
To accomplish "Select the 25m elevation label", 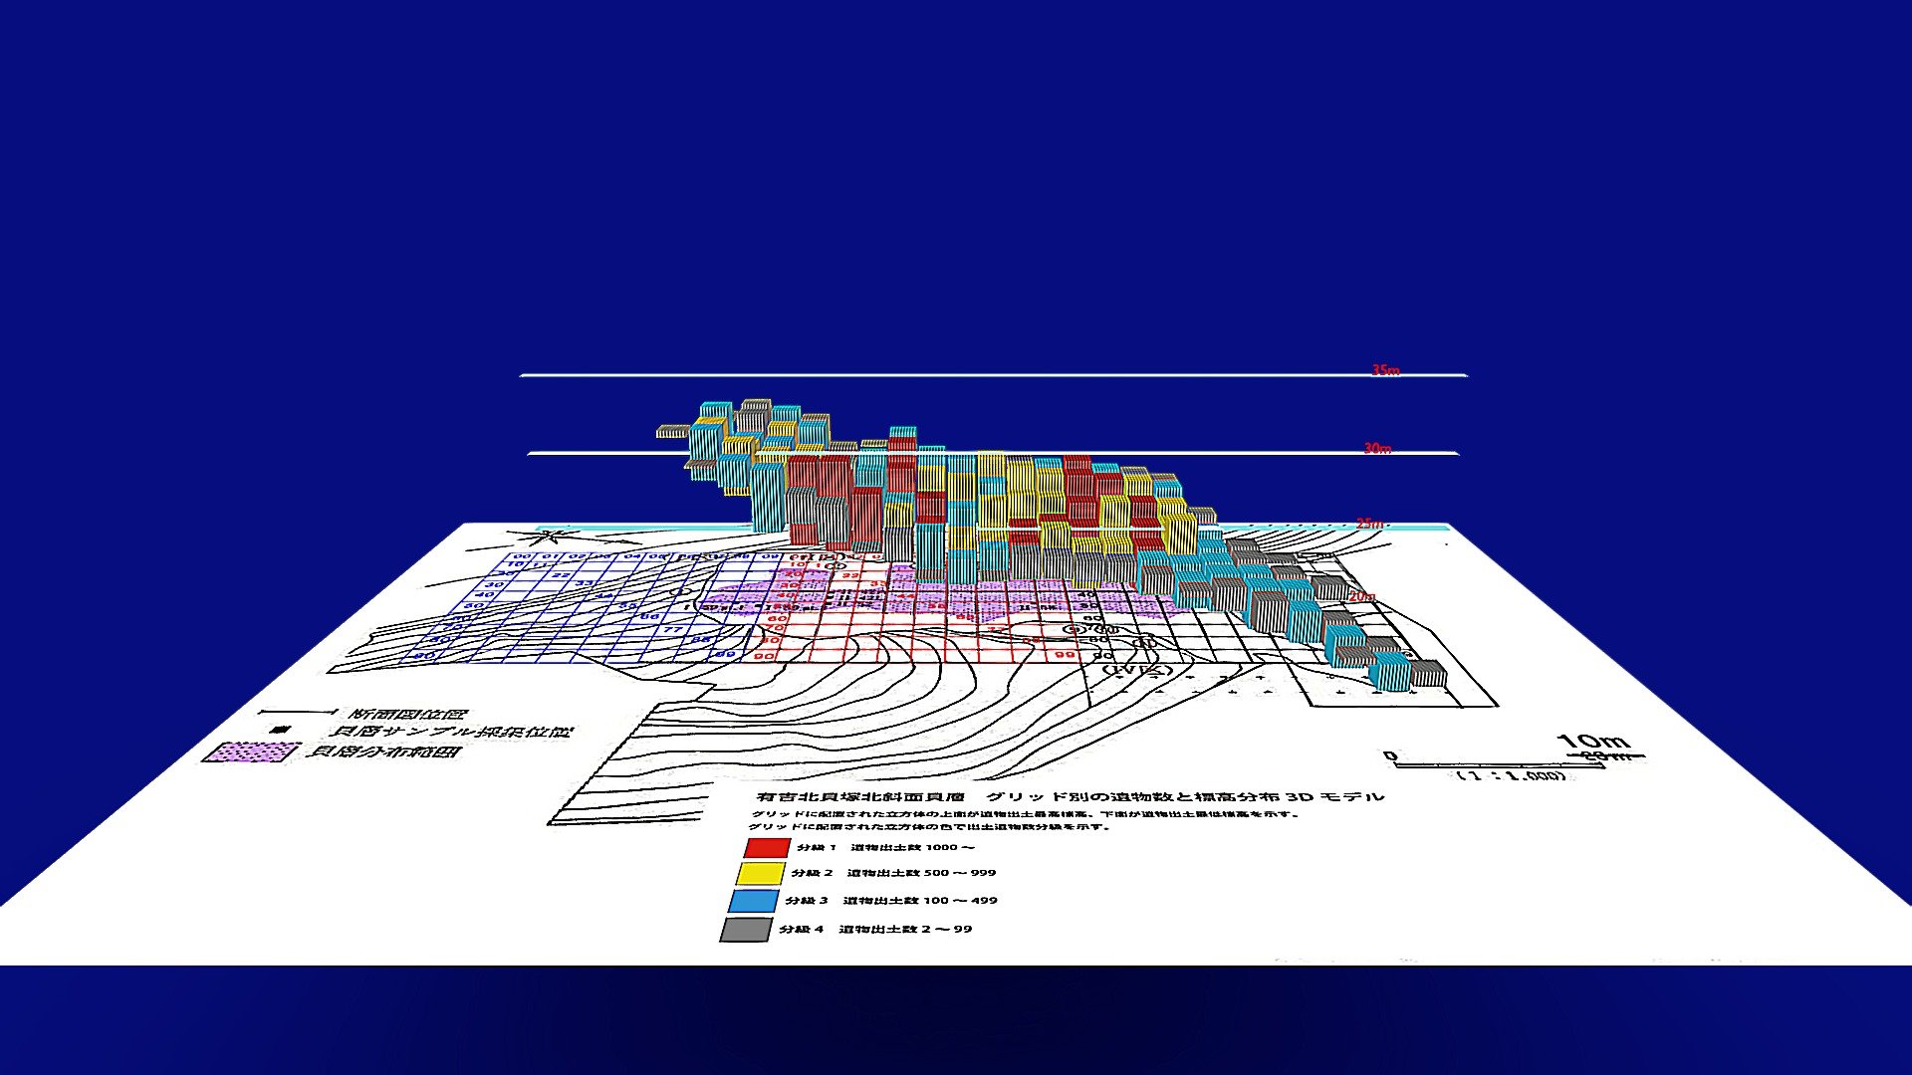I will [x=1369, y=524].
